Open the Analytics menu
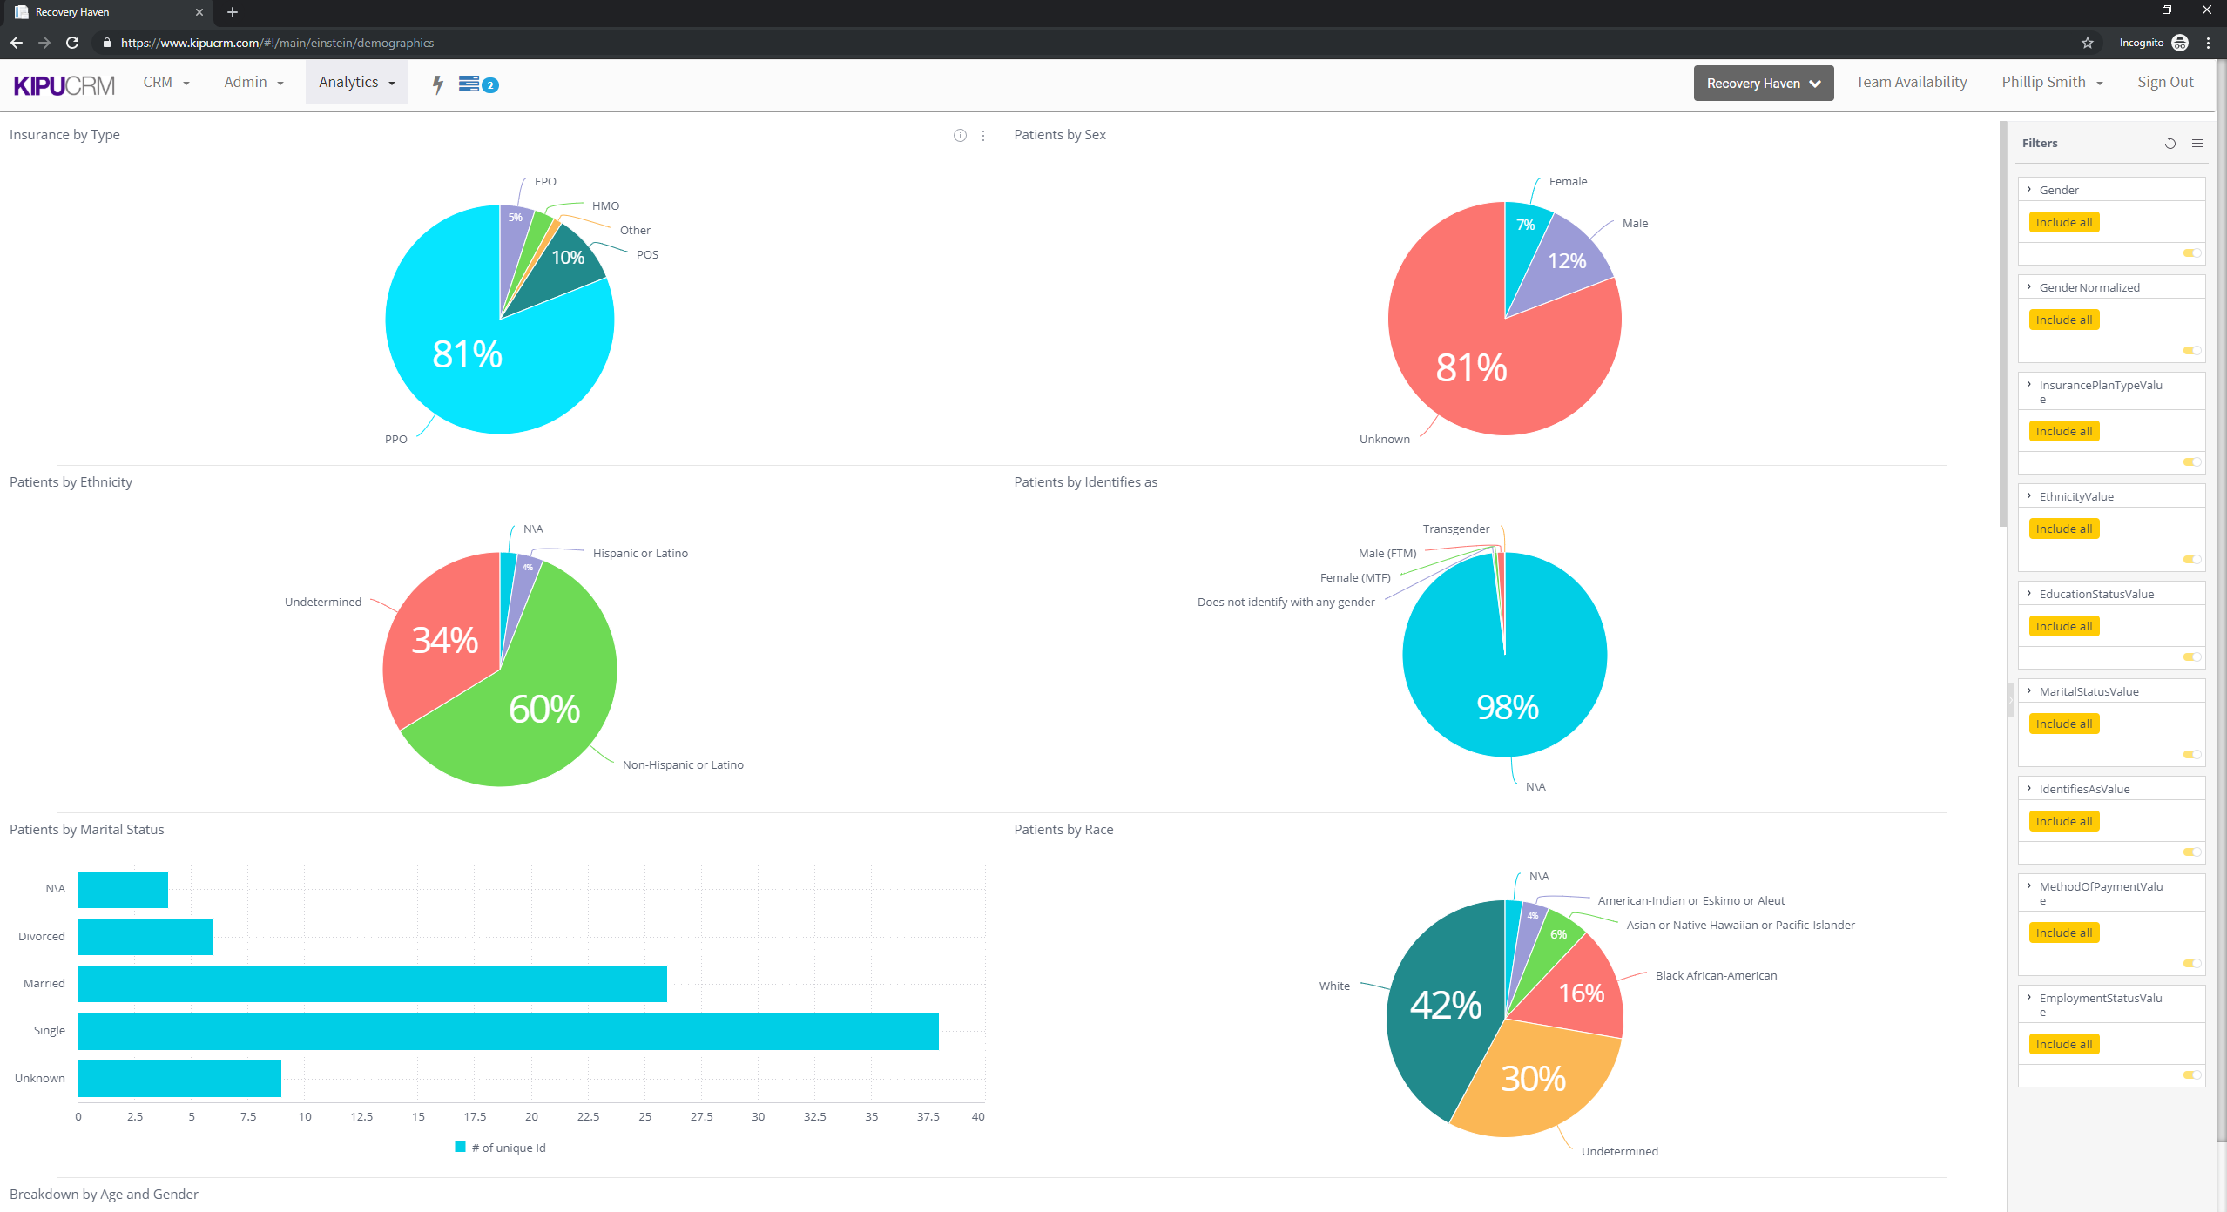This screenshot has height=1212, width=2227. 356,83
